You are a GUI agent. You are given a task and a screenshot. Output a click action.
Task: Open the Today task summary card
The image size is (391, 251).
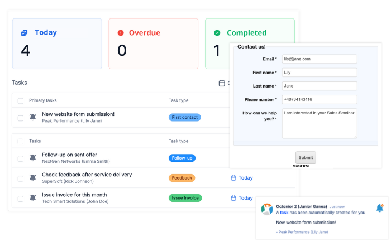57,44
